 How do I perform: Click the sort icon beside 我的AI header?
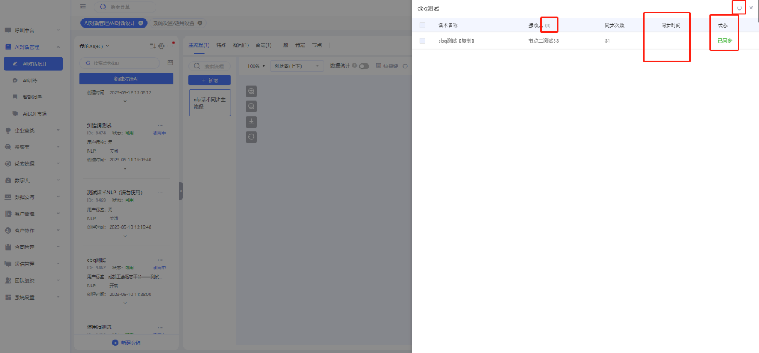152,46
